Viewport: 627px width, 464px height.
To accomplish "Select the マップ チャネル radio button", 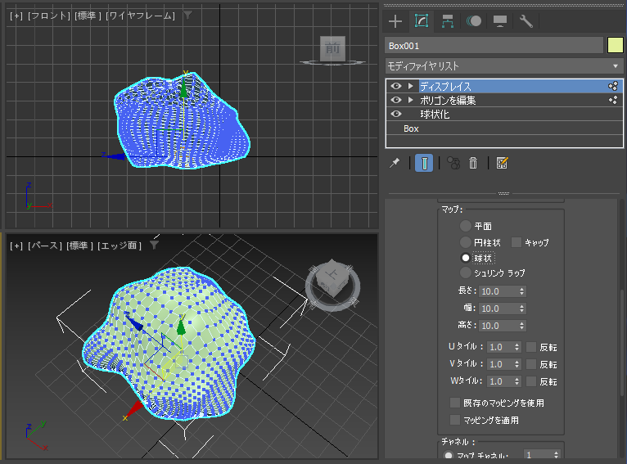I will point(449,456).
